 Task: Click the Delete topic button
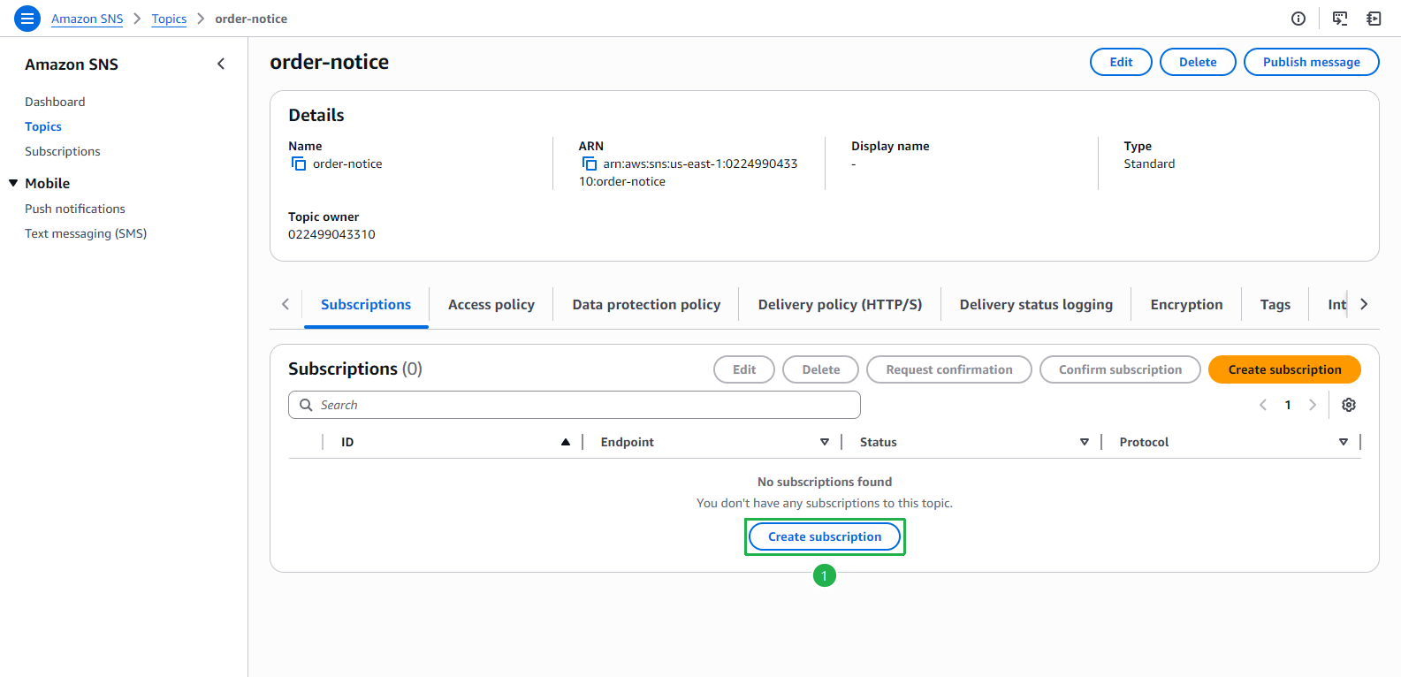pyautogui.click(x=1198, y=62)
